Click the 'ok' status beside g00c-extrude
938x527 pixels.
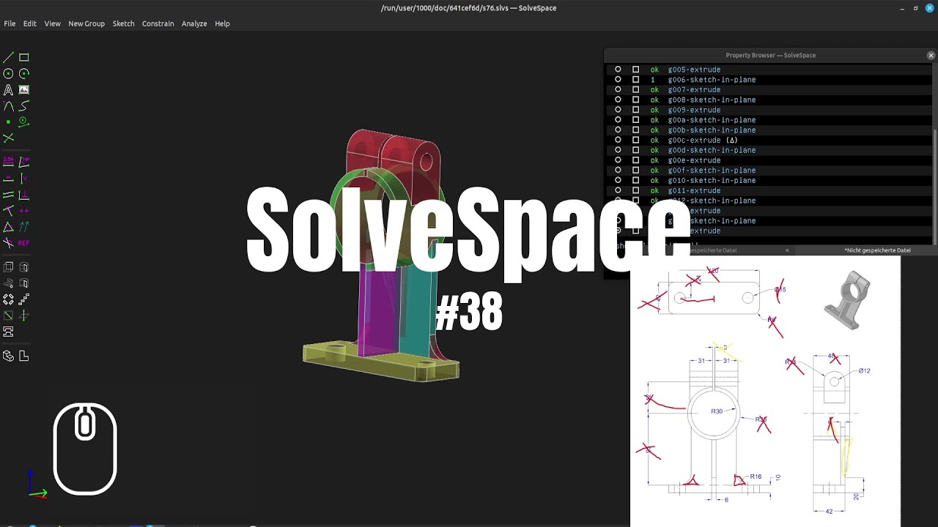654,140
